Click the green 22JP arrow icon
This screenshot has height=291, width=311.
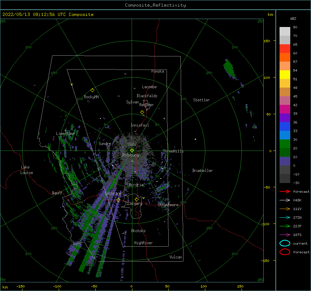285,226
